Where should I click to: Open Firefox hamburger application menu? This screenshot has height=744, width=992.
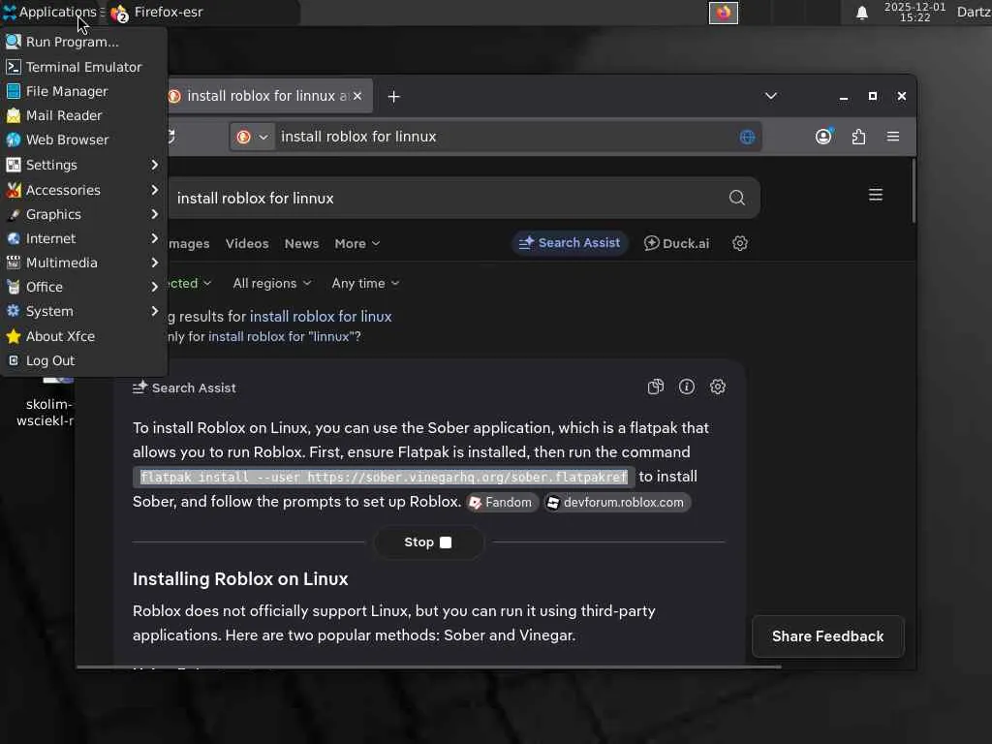coord(892,137)
